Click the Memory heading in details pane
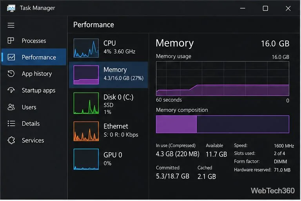This screenshot has width=301, height=201. [175, 43]
